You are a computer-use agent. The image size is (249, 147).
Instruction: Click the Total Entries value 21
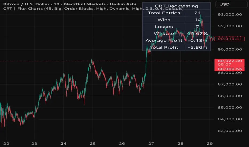(197, 13)
